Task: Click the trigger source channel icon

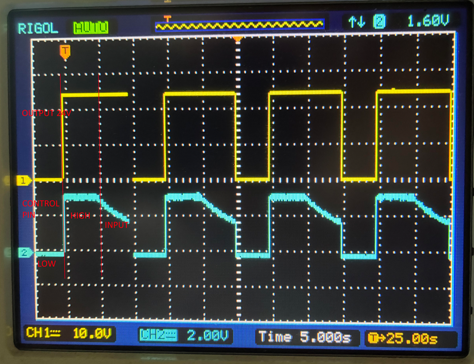Action: coord(379,22)
